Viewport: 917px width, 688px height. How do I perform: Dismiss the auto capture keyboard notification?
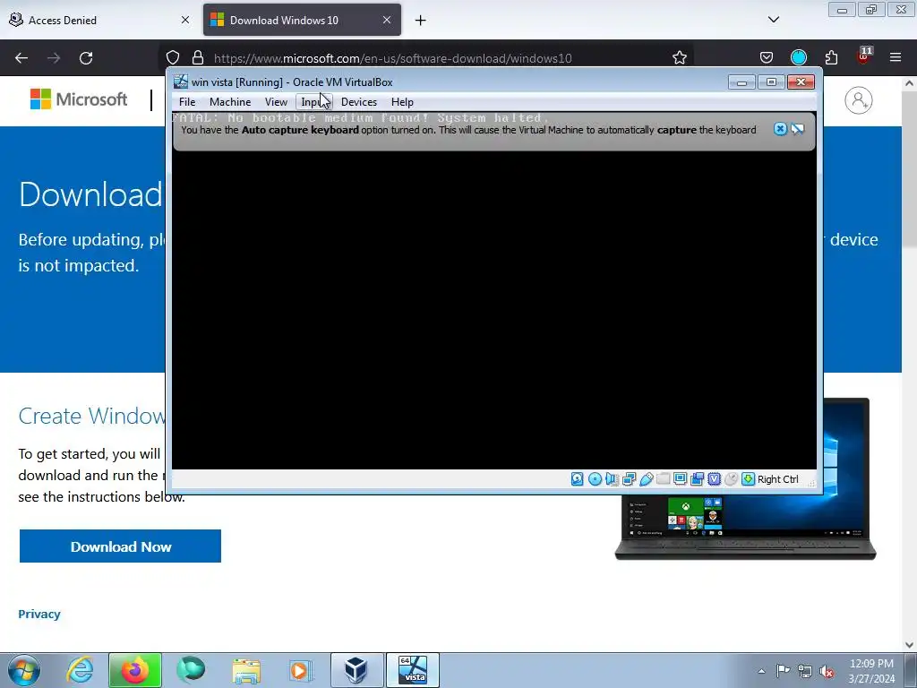tap(780, 129)
